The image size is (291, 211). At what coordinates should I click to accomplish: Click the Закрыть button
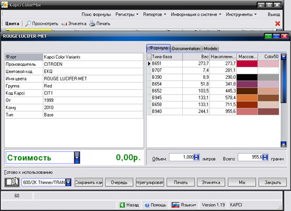(x=272, y=182)
